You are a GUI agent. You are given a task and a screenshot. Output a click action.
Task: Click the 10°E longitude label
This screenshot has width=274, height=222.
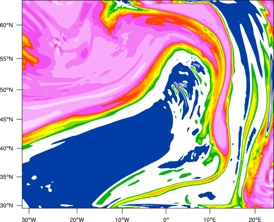click(x=210, y=220)
